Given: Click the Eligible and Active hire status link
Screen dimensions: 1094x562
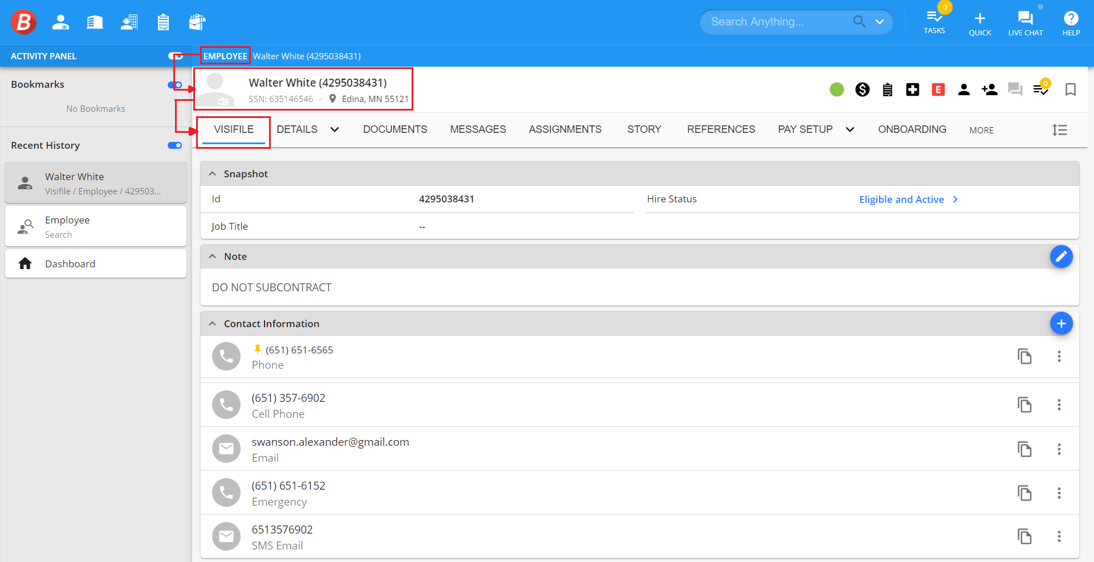Looking at the screenshot, I should (x=909, y=199).
